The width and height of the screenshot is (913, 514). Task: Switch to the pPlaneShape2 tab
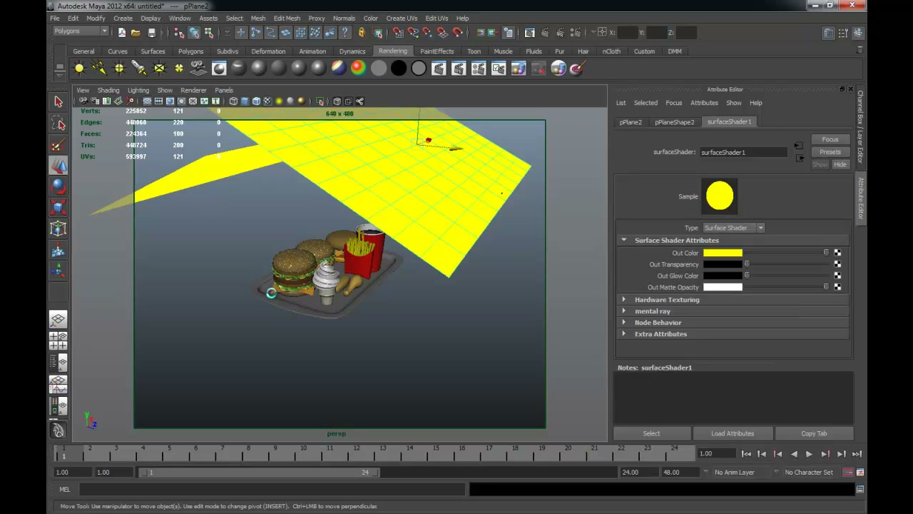674,122
